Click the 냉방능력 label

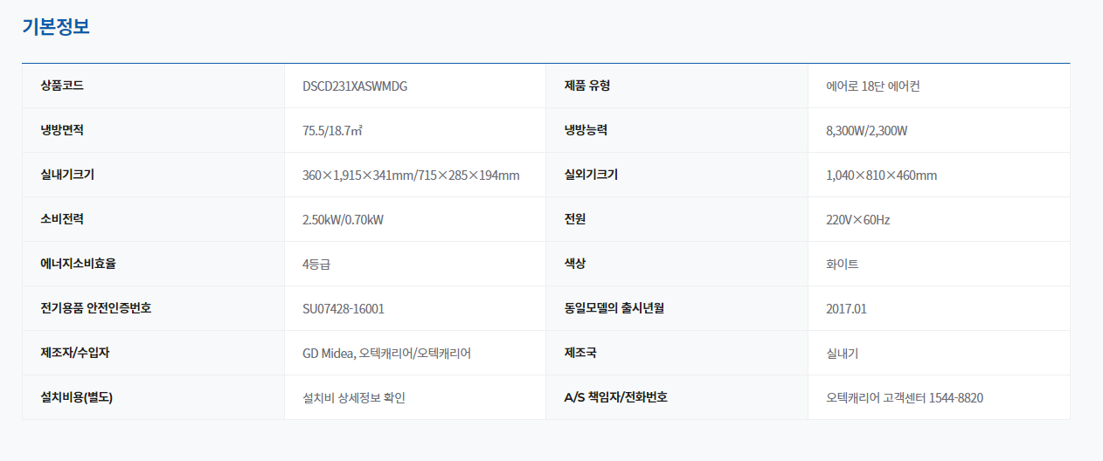click(586, 130)
